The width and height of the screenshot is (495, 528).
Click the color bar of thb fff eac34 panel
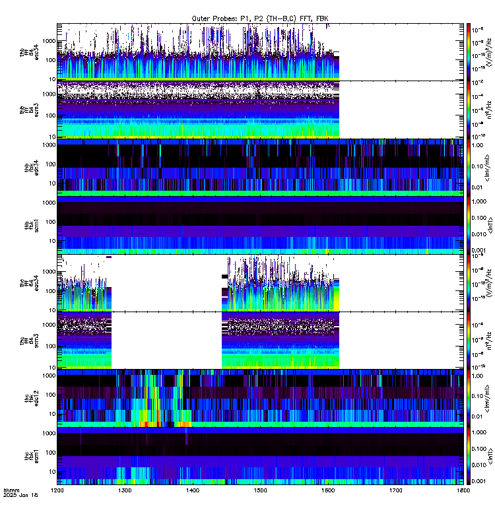[x=469, y=52]
